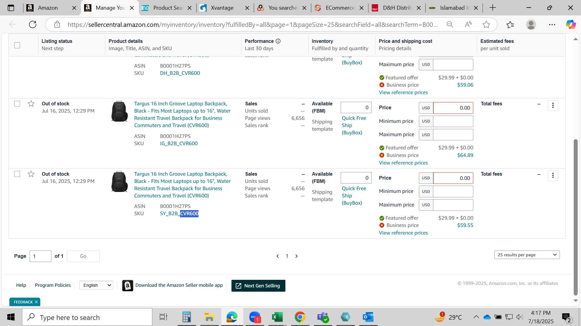Click the page number input box
The image size is (581, 326).
click(x=40, y=256)
